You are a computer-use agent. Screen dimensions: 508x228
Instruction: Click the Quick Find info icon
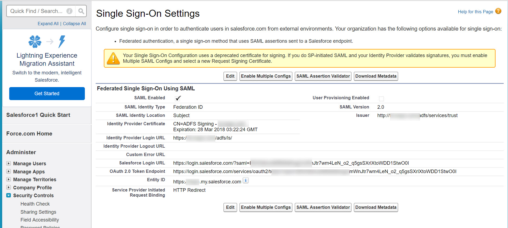69,11
